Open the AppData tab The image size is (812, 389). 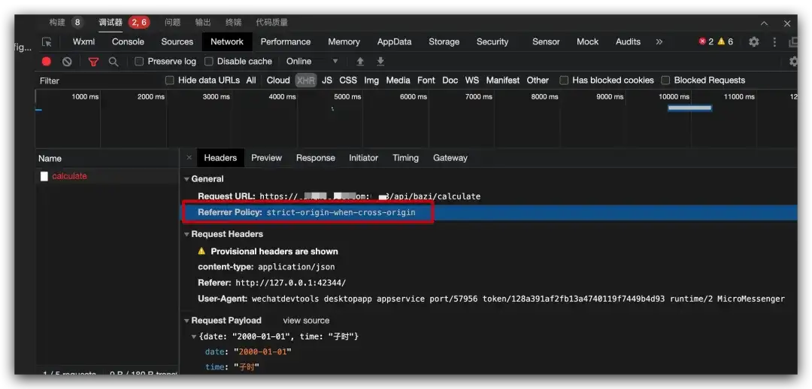(x=394, y=42)
